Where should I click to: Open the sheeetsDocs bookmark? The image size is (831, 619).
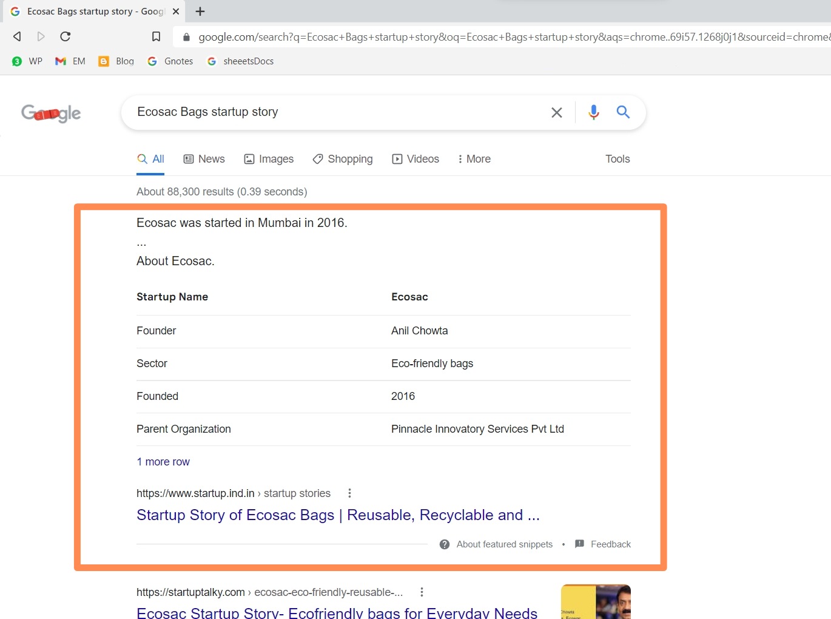click(x=240, y=61)
